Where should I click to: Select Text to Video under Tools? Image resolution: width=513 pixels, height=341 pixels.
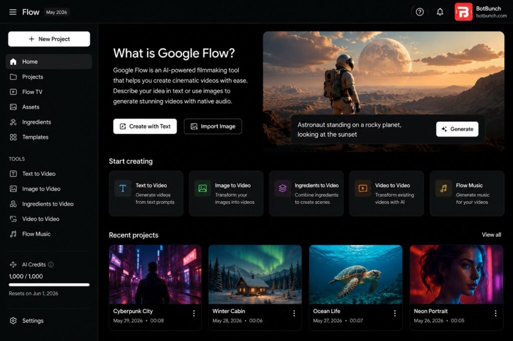click(x=49, y=174)
